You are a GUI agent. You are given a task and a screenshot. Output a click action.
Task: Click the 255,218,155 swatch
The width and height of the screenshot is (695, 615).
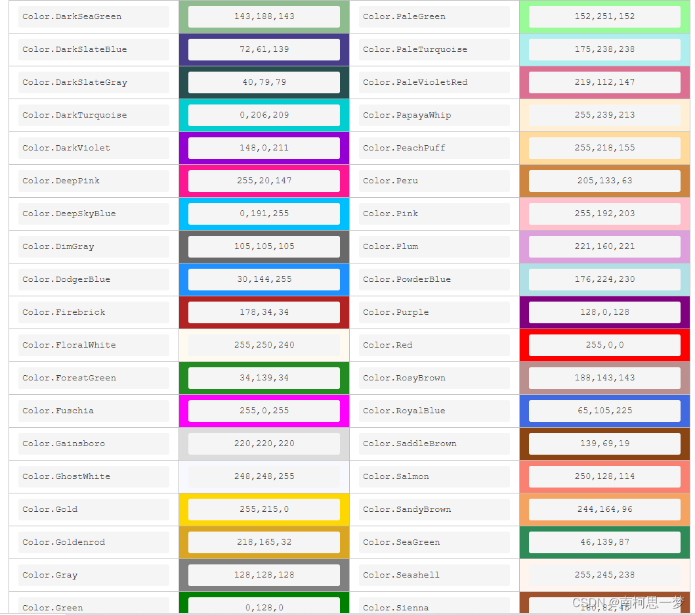[604, 148]
